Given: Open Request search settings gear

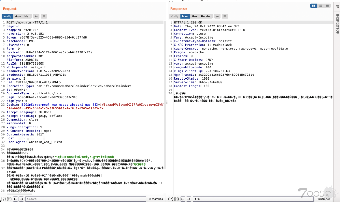Looking at the screenshot, I should tap(9, 199).
